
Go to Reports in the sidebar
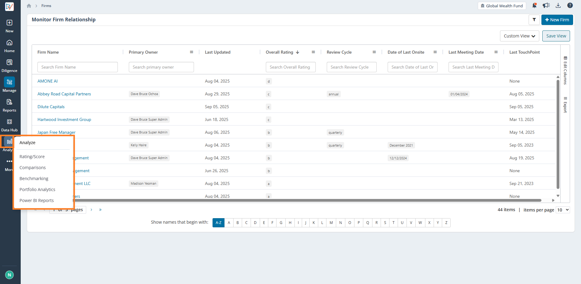point(9,105)
